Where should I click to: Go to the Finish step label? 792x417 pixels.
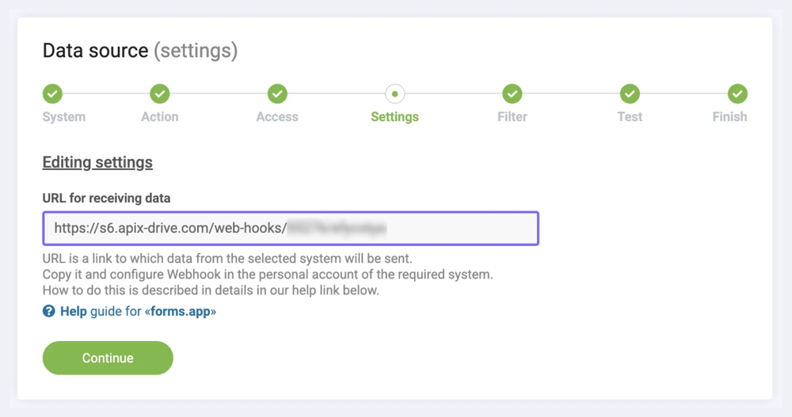pyautogui.click(x=729, y=116)
